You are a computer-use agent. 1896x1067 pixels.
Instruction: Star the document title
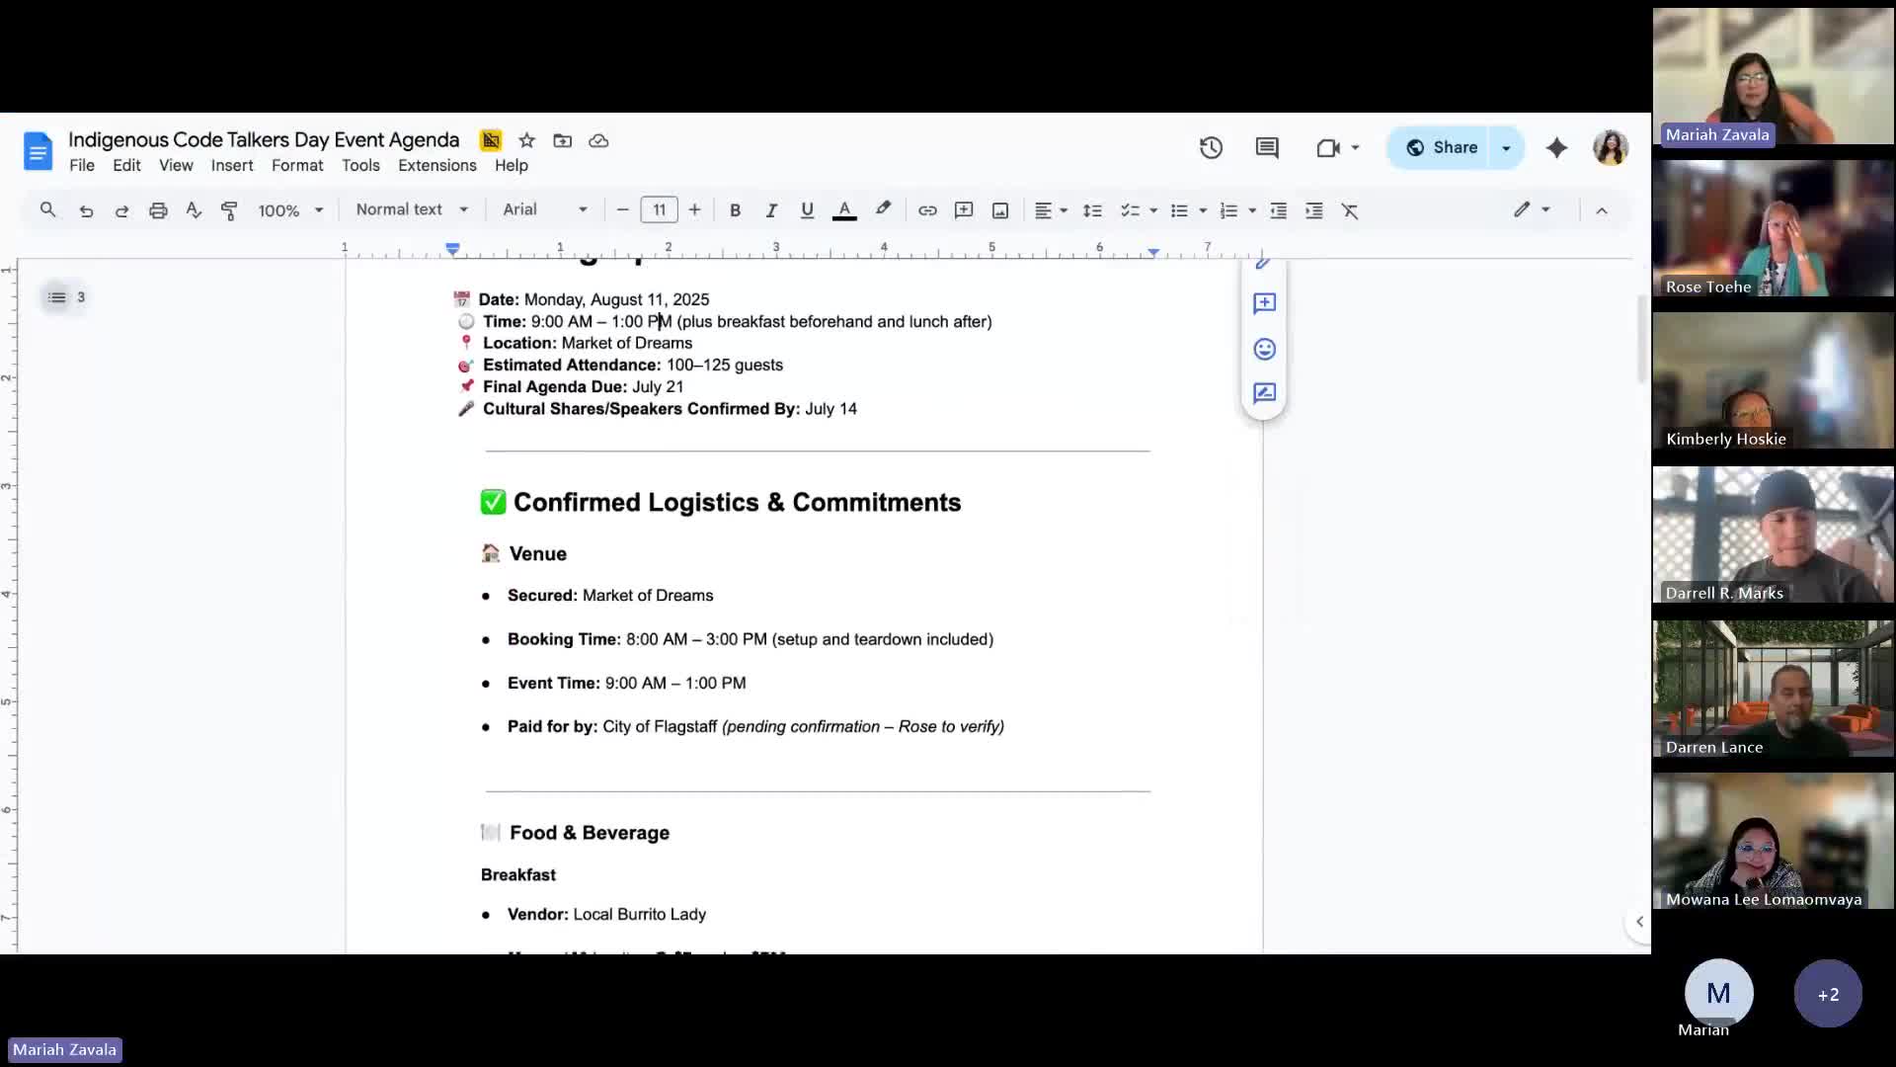527,140
